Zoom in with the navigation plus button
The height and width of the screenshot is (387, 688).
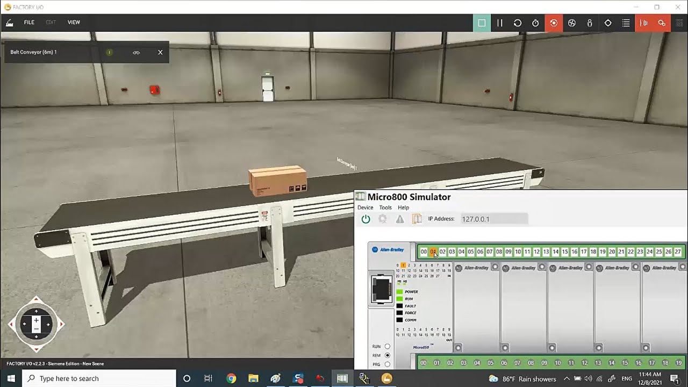pyautogui.click(x=36, y=320)
